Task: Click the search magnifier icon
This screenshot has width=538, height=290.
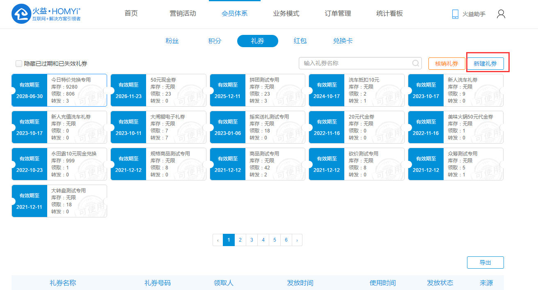Action: click(415, 63)
